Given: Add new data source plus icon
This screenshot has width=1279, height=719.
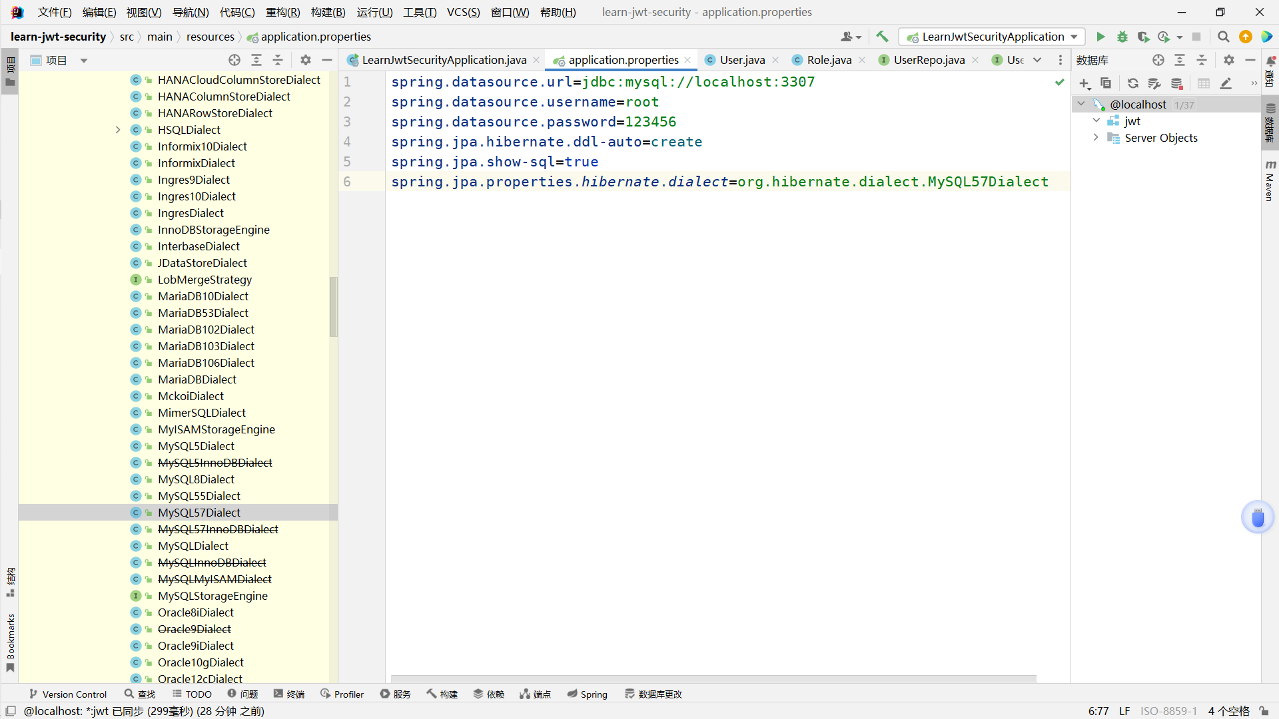Looking at the screenshot, I should tap(1084, 83).
